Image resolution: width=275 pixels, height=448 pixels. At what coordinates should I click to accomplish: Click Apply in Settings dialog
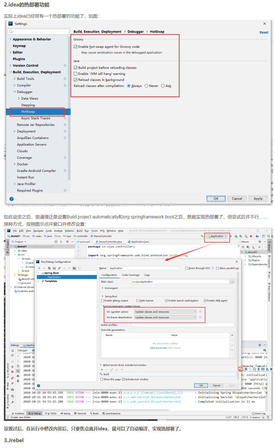pyautogui.click(x=258, y=198)
